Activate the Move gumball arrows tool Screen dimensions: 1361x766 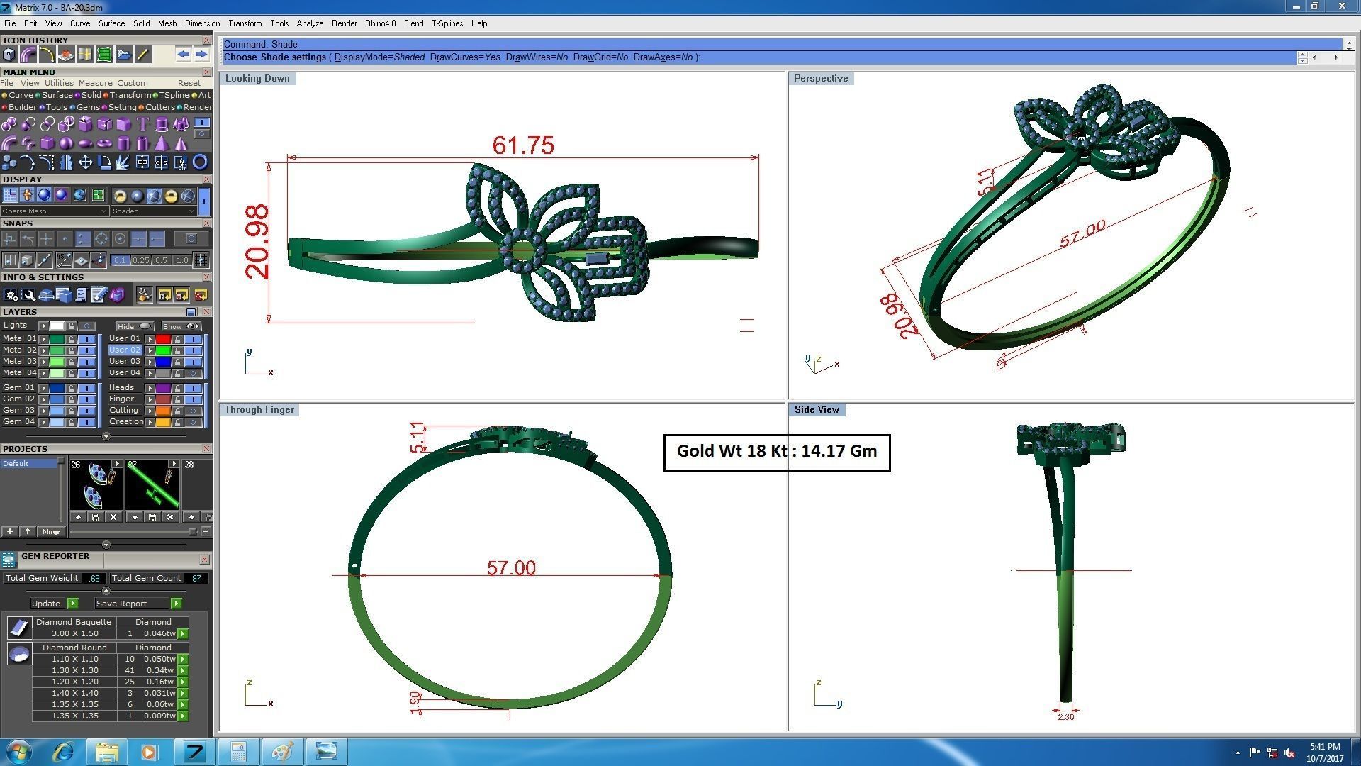(85, 162)
